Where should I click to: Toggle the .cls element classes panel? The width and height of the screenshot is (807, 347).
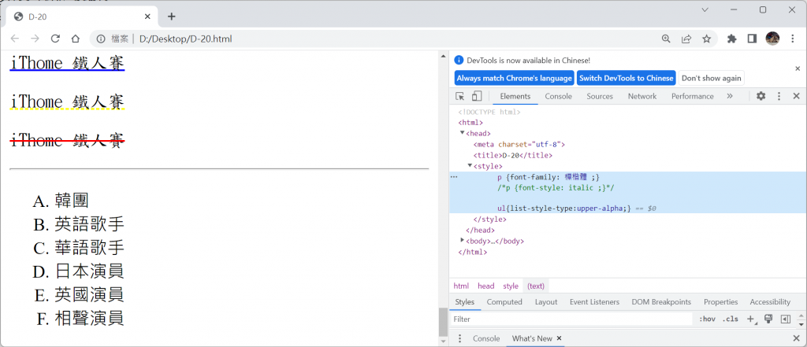point(730,319)
